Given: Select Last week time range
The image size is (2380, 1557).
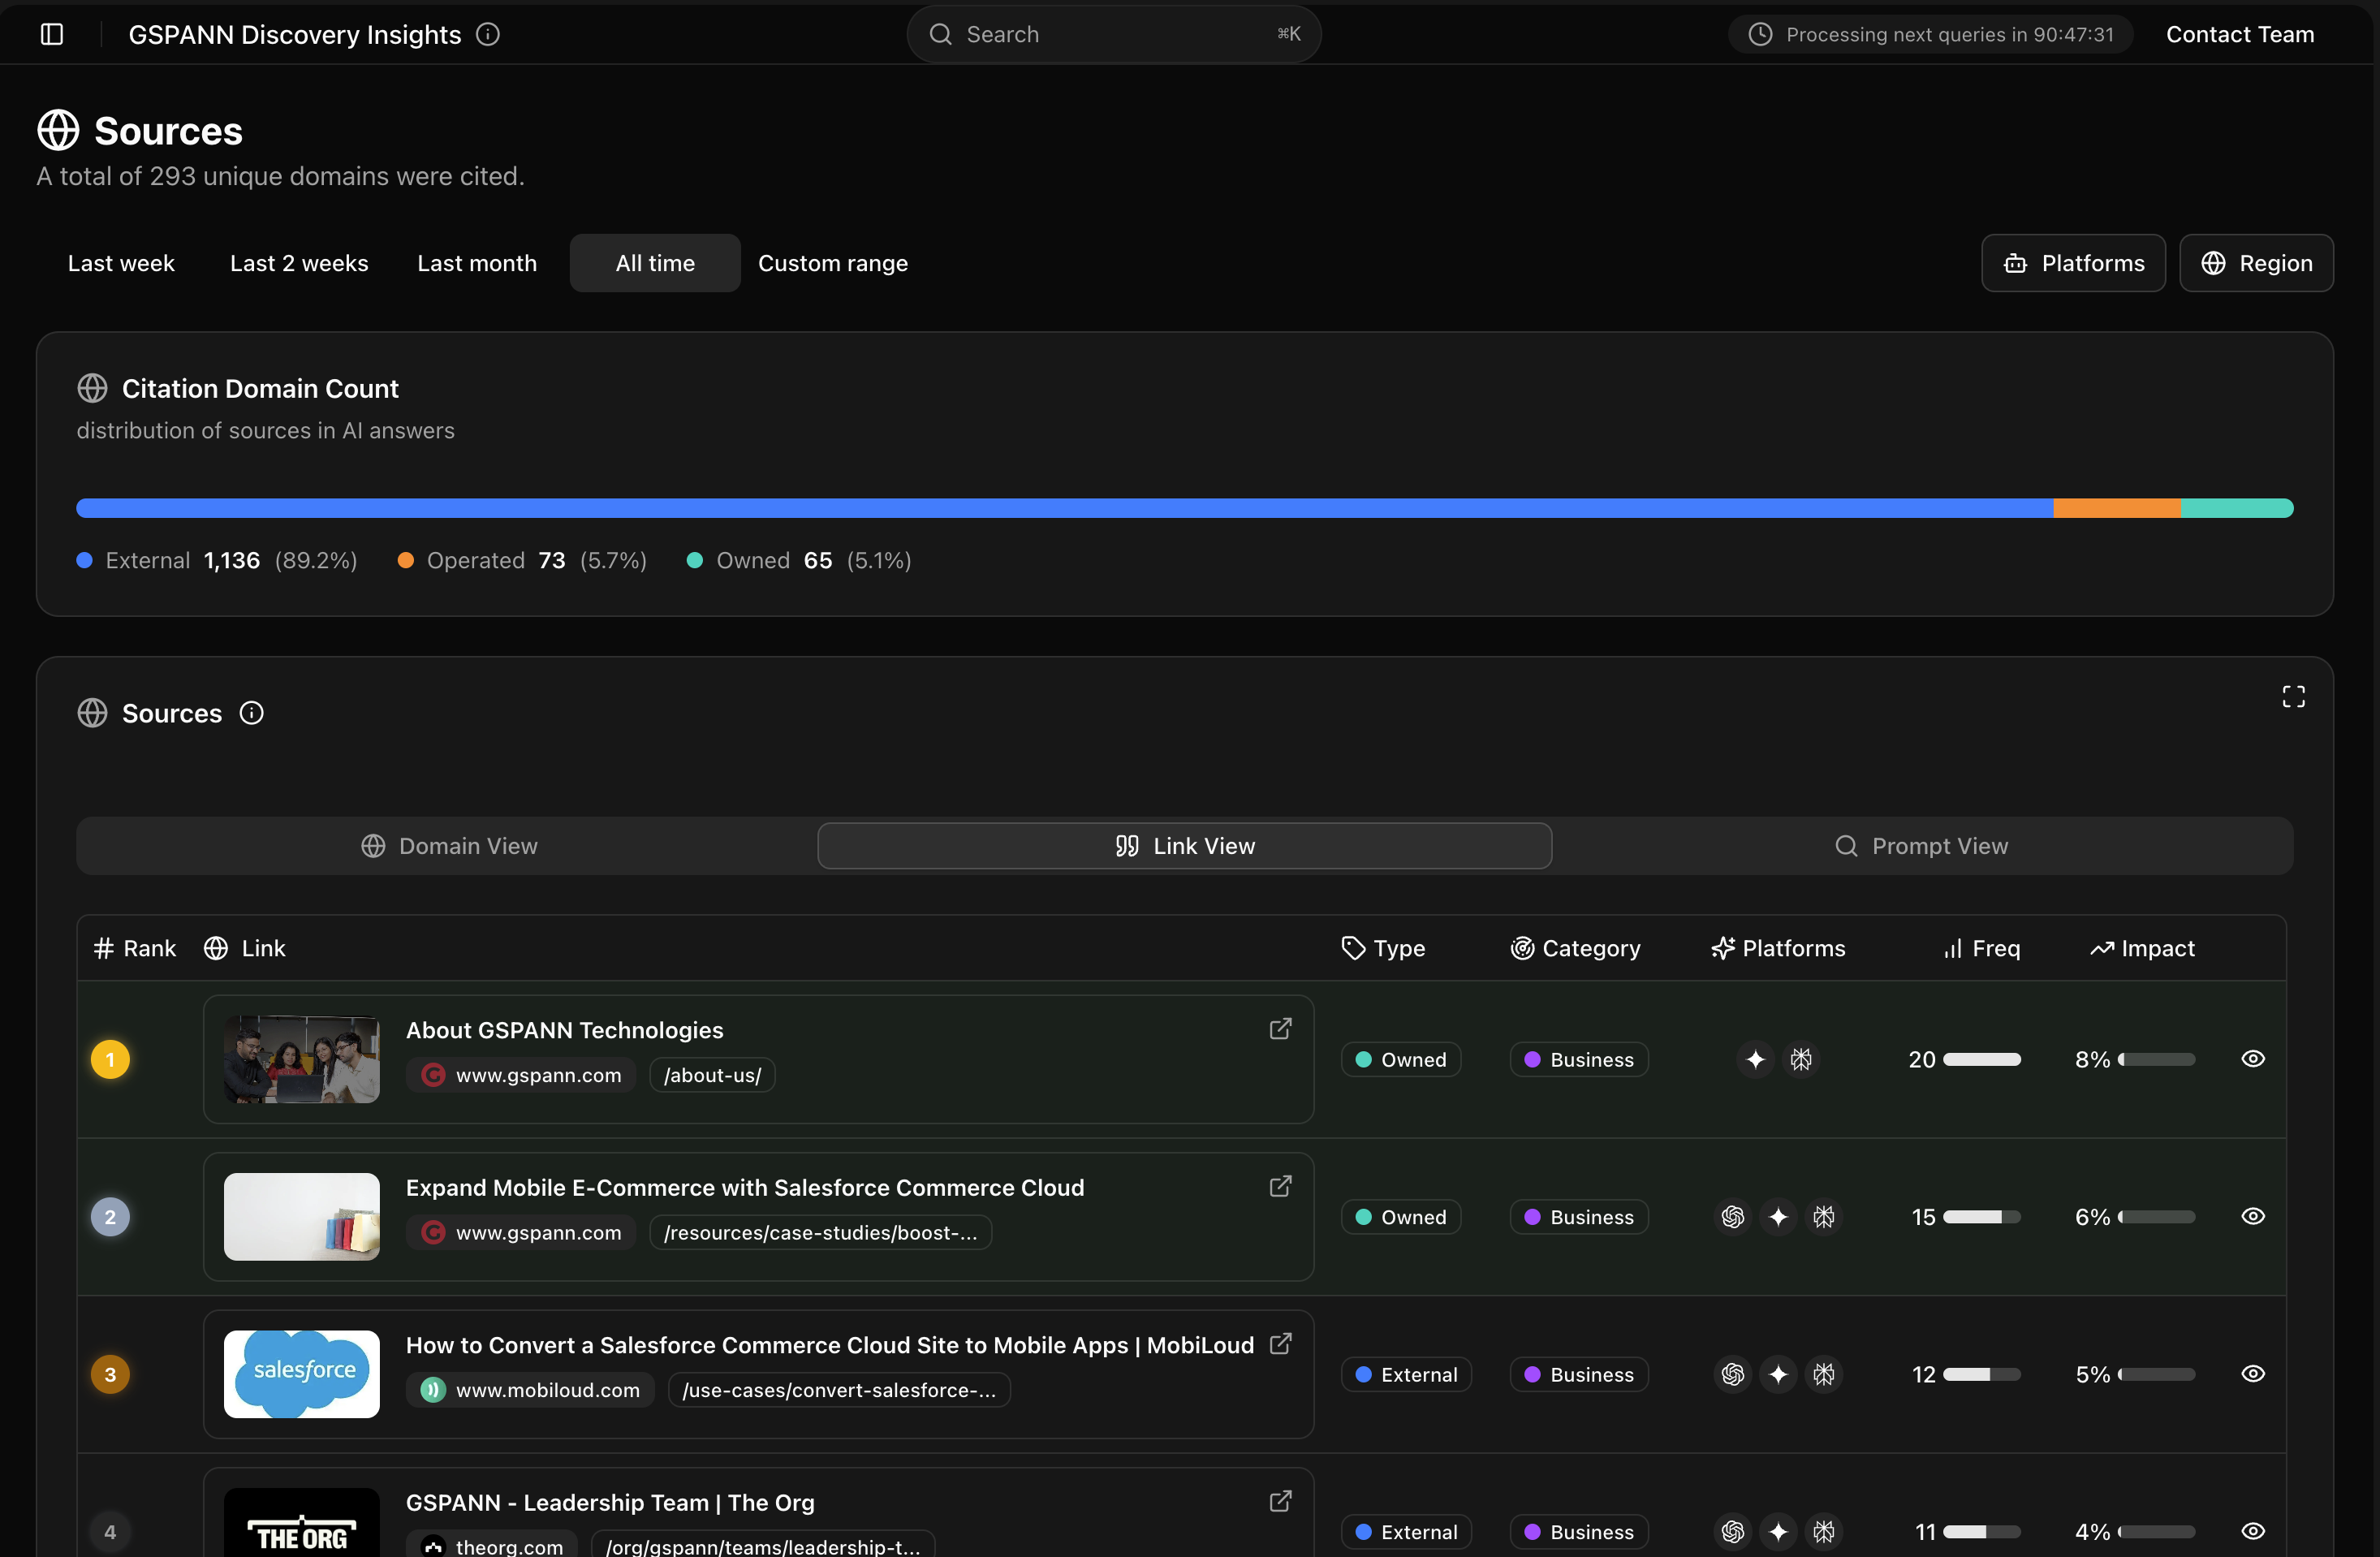Looking at the screenshot, I should click(121, 263).
